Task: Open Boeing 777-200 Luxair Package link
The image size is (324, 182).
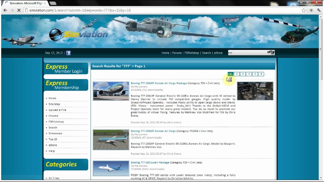Action: pyautogui.click(x=150, y=162)
